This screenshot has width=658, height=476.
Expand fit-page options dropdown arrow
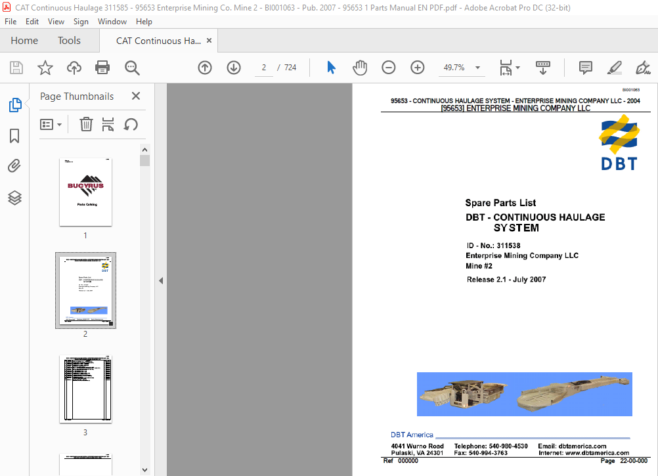pos(518,68)
